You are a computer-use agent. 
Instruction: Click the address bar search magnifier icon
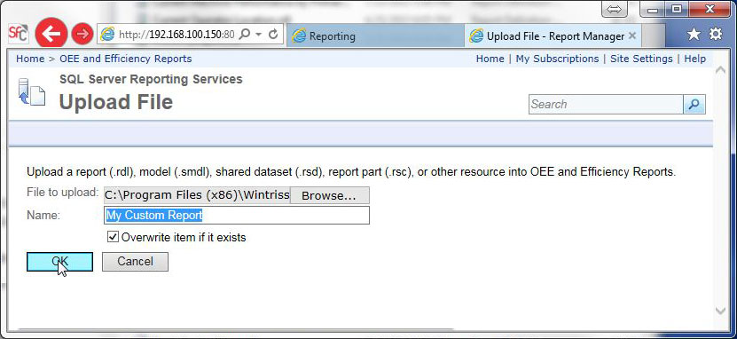(x=244, y=35)
